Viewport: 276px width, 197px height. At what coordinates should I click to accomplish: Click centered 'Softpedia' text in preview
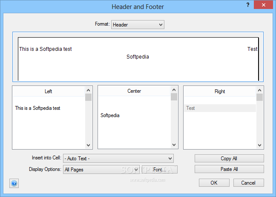click(x=138, y=57)
